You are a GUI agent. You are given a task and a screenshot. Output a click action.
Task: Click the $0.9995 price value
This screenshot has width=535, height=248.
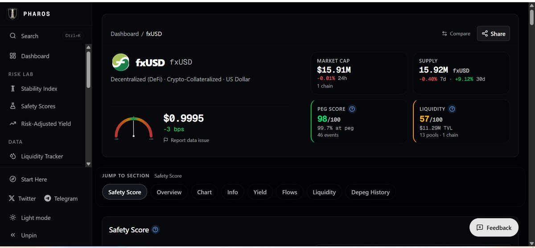coord(184,118)
